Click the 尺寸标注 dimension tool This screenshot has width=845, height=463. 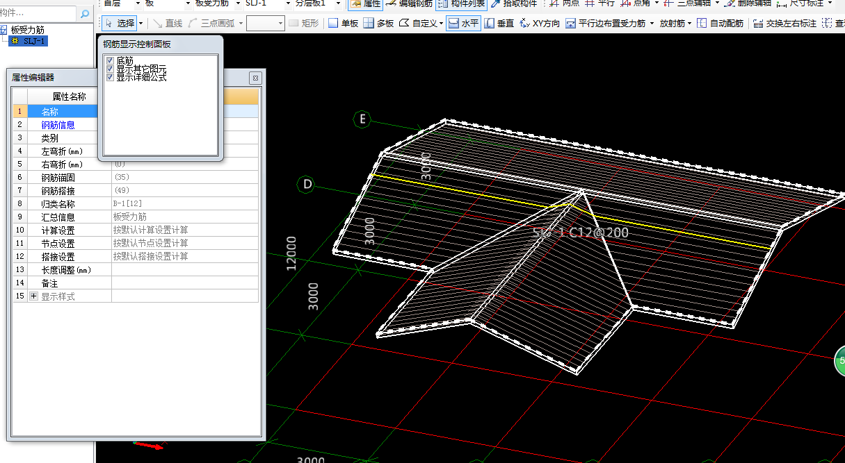[800, 3]
